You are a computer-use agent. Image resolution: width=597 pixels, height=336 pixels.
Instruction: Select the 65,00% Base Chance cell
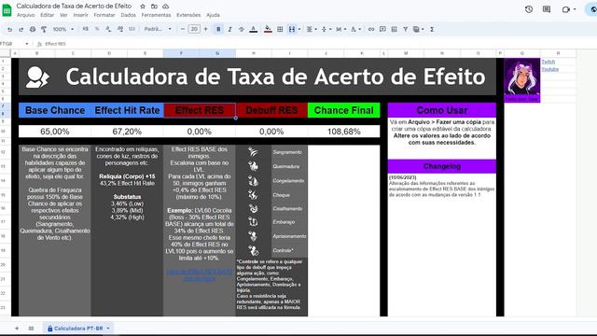[x=55, y=132]
